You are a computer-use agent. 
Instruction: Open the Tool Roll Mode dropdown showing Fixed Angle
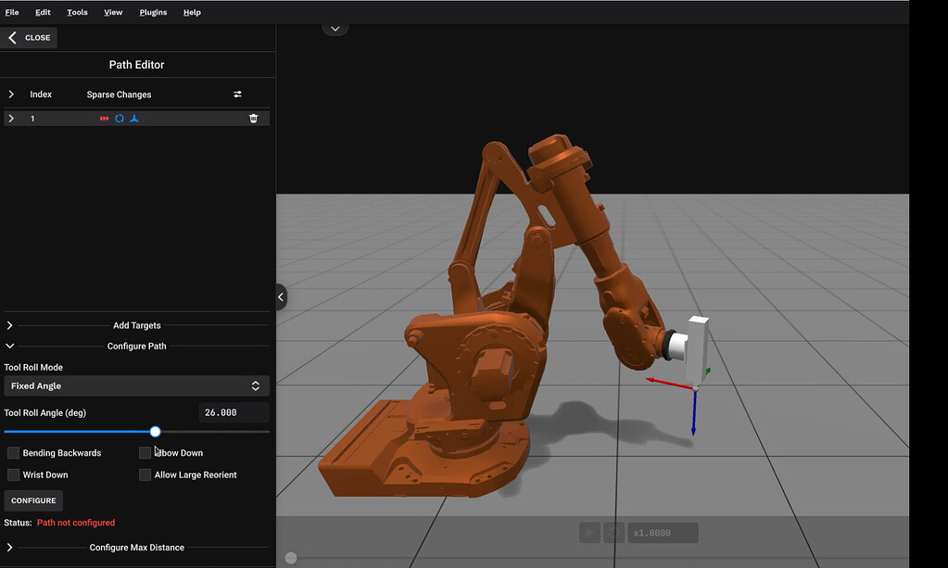[136, 385]
